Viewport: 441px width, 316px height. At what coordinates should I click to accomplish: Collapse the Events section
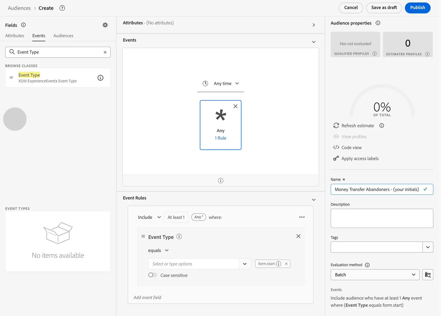tap(314, 42)
